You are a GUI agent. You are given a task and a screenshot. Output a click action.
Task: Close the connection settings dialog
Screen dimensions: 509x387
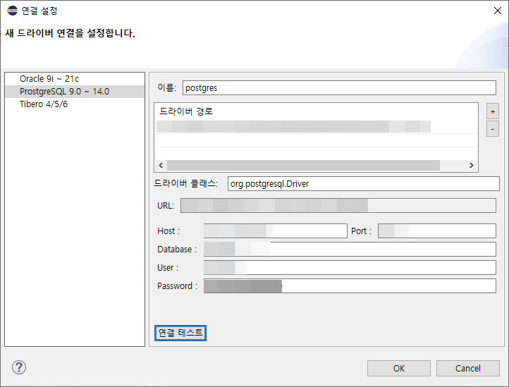pos(497,11)
